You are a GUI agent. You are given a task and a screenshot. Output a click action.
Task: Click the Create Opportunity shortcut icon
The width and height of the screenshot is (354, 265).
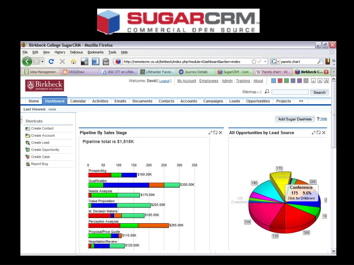[x=28, y=150]
